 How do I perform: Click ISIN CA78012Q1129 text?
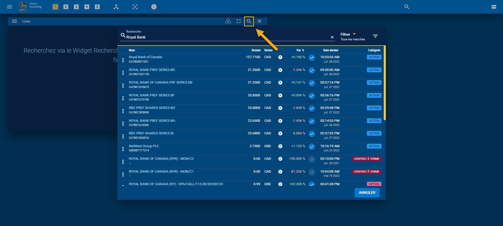(139, 74)
